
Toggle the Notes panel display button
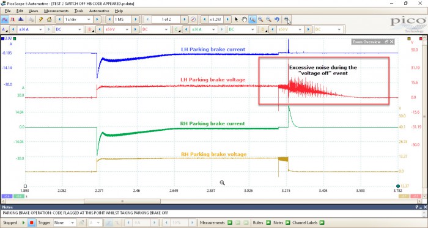point(287,222)
